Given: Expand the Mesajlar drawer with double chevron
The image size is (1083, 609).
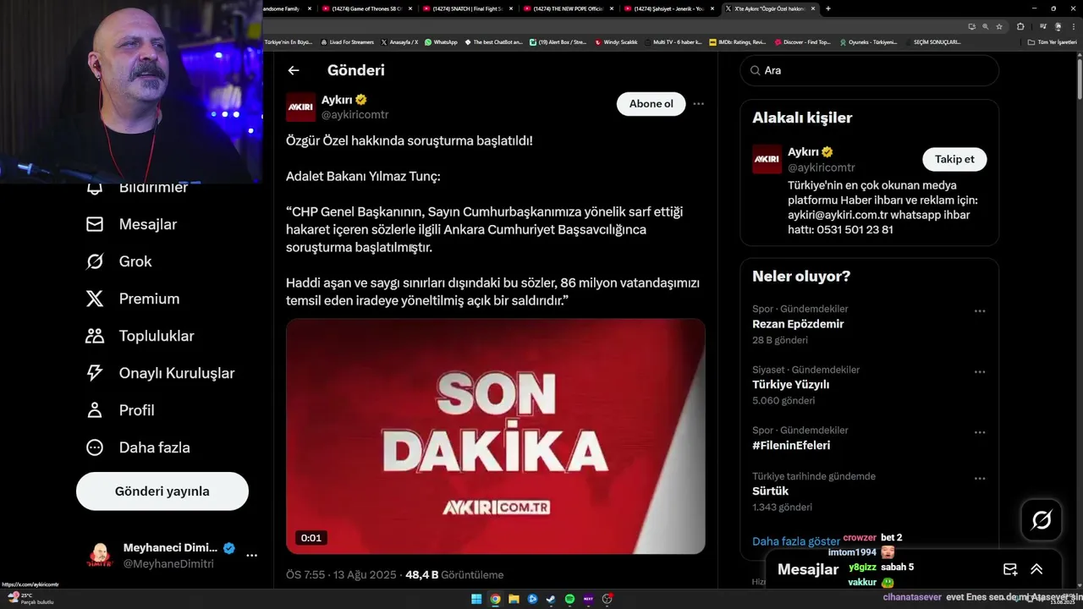Looking at the screenshot, I should click(1036, 569).
